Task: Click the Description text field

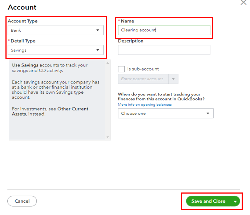Action: 164,50
